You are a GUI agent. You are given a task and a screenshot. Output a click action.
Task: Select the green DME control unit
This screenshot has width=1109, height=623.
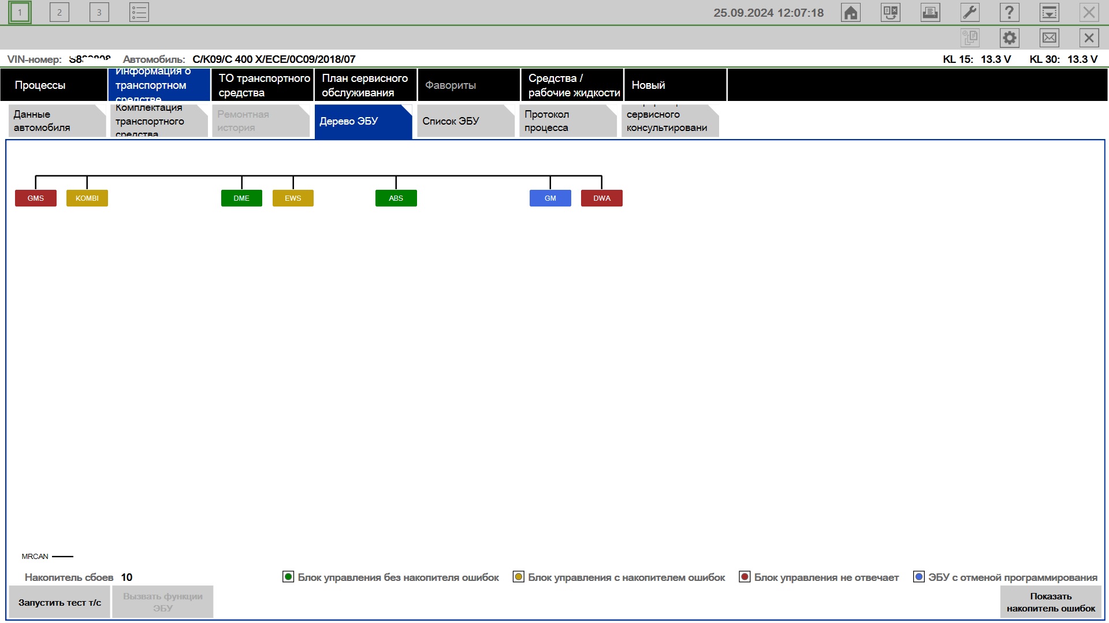(241, 198)
